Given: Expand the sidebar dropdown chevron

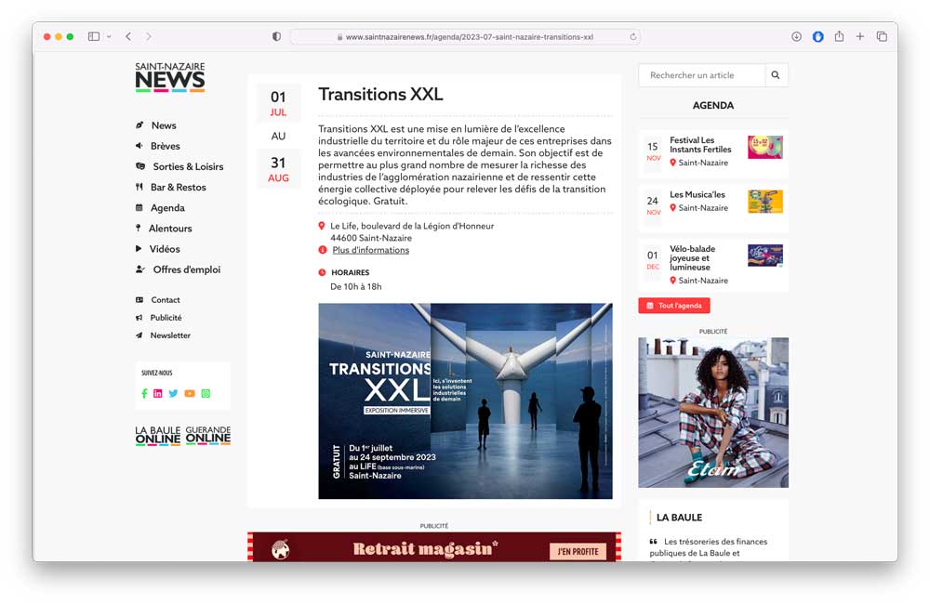Looking at the screenshot, I should 109,36.
